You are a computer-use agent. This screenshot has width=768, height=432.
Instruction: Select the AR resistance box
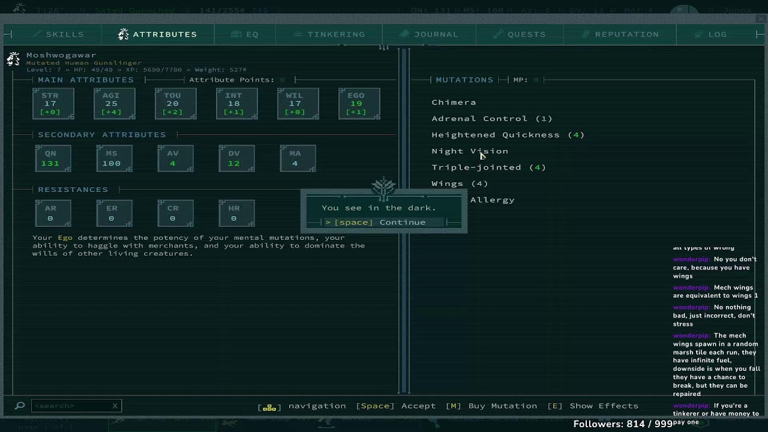53,213
